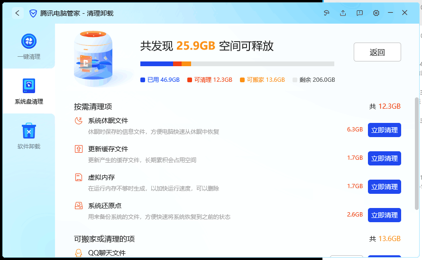Click the 2.6GB size of 系统还原点
422x260 pixels.
355,215
